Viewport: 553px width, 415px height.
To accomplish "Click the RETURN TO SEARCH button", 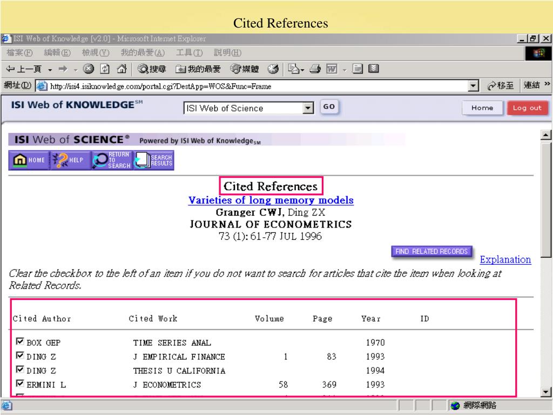I will 111,160.
